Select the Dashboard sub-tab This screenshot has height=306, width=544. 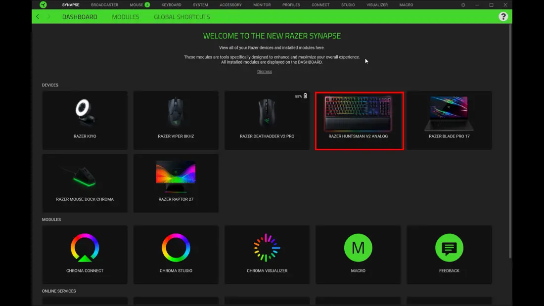tap(80, 17)
